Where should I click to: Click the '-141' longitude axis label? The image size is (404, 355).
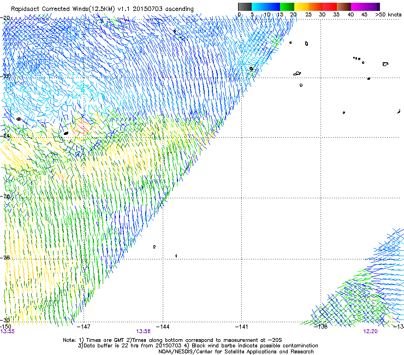(x=242, y=327)
